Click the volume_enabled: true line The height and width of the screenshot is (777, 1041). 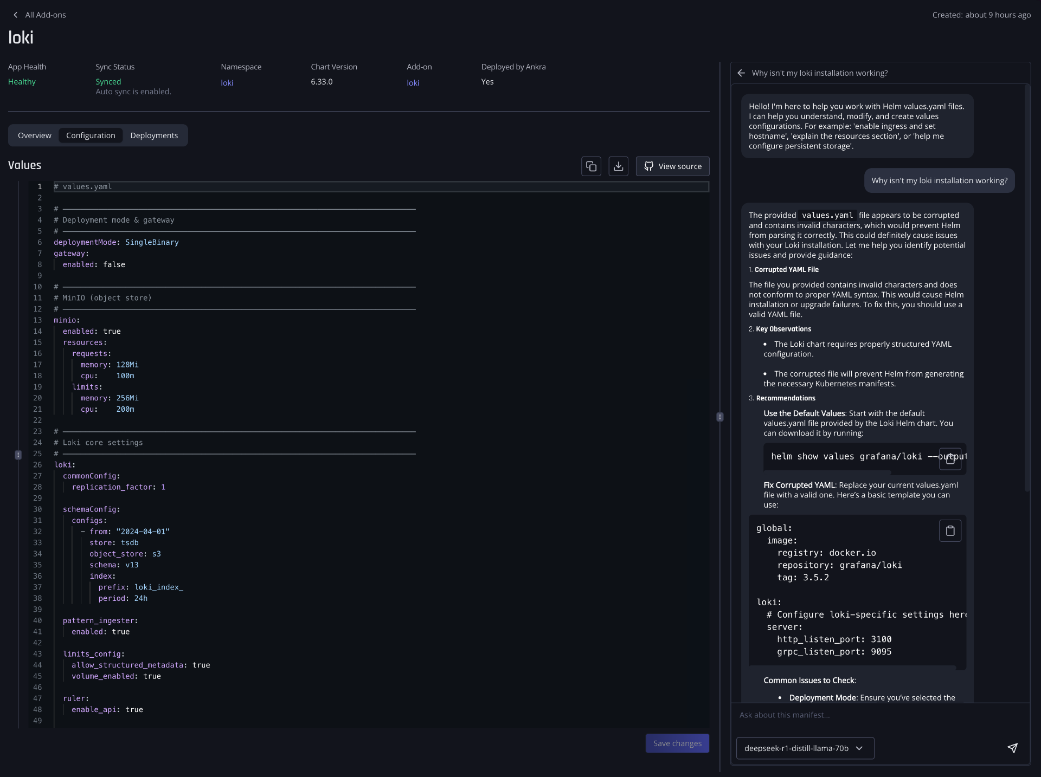[x=116, y=676]
